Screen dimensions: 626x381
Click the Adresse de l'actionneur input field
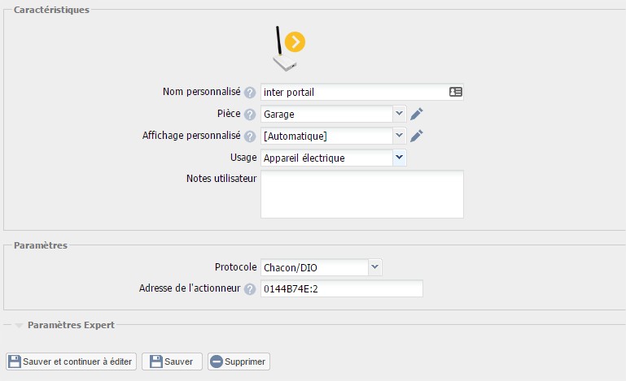click(x=341, y=289)
